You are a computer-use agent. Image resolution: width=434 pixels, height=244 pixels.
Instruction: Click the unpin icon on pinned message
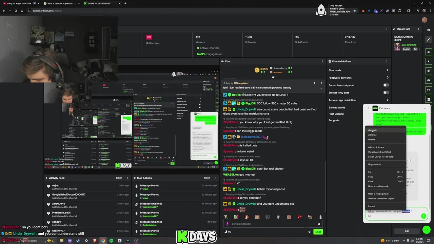click(314, 83)
